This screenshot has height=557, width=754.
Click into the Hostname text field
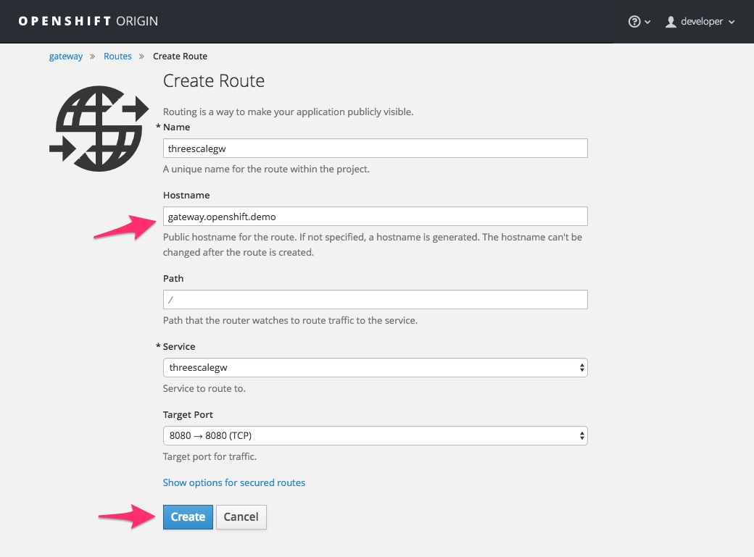(x=375, y=216)
